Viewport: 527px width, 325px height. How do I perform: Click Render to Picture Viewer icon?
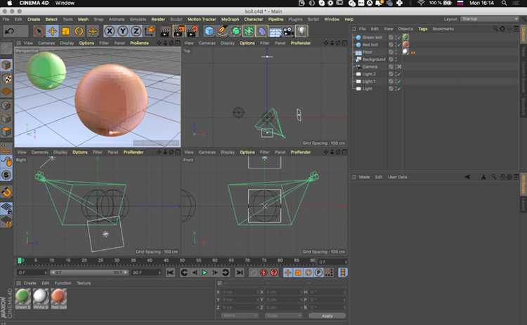178,31
